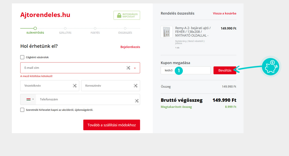Click the Beváltás coupon button
Image resolution: width=289 pixels, height=156 pixels.
click(225, 70)
